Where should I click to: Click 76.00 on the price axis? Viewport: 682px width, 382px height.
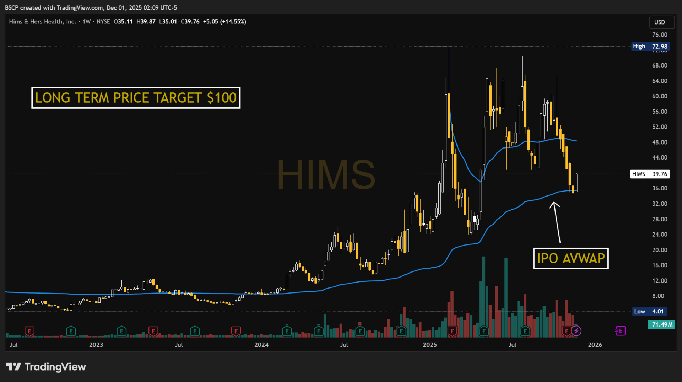pyautogui.click(x=660, y=35)
